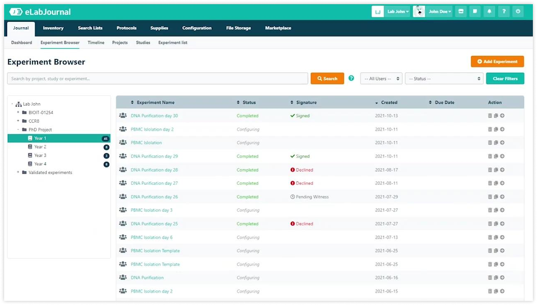Click trash icon for DNA Purification day 26
Screen dimensions: 537x305
click(490, 197)
